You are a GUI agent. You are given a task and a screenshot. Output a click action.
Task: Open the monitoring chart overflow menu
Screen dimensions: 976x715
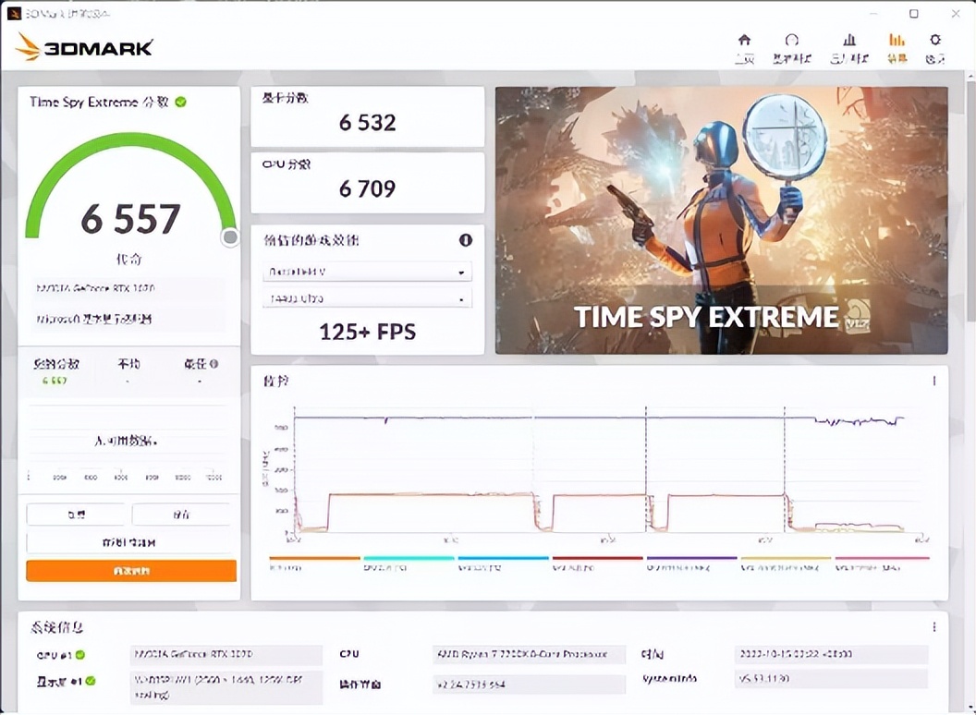tap(934, 380)
